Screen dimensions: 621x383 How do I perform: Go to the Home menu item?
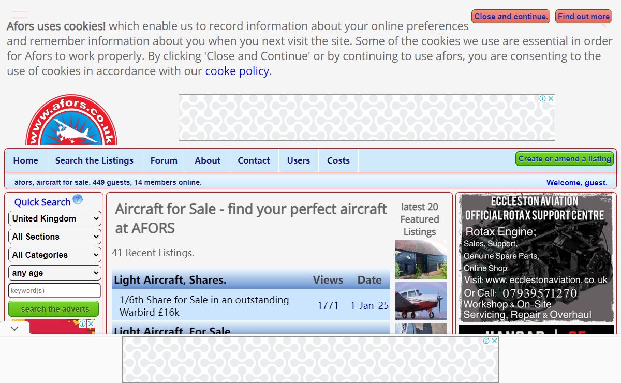(x=26, y=160)
